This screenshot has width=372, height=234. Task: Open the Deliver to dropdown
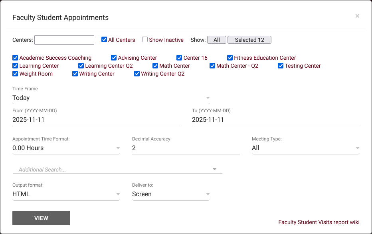coord(170,194)
